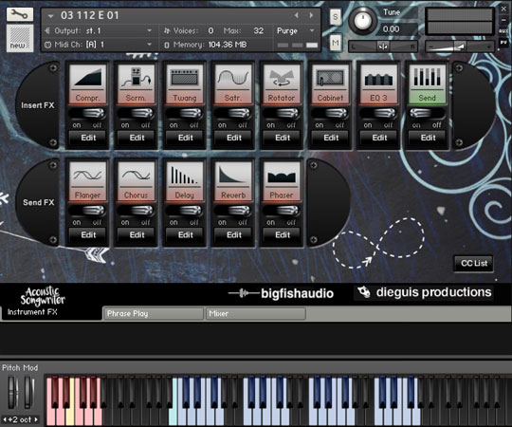Viewport: 512px width, 427px height.
Task: Switch to the Phrase Play tab
Action: [x=154, y=314]
